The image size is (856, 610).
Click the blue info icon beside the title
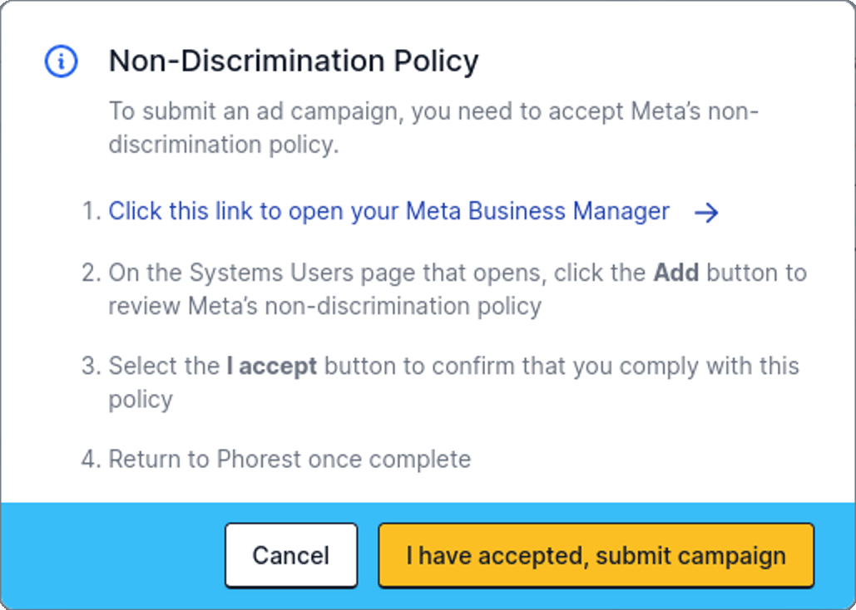click(62, 61)
